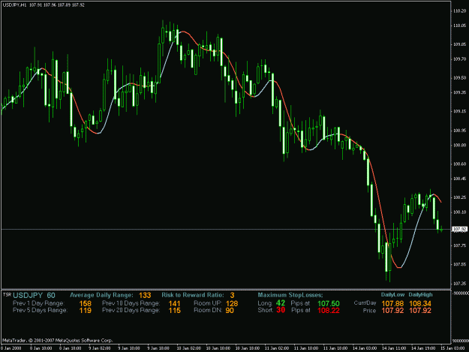This screenshot has height=352, width=469.
Task: Click the Long stop loss value 42
Action: [x=281, y=303]
